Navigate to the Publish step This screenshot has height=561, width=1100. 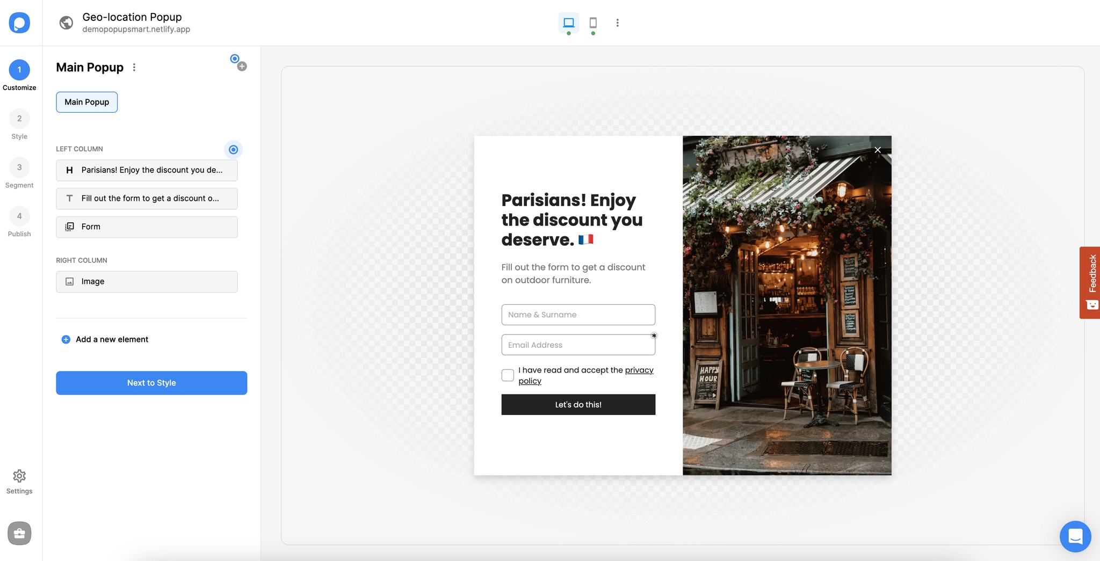click(x=19, y=217)
